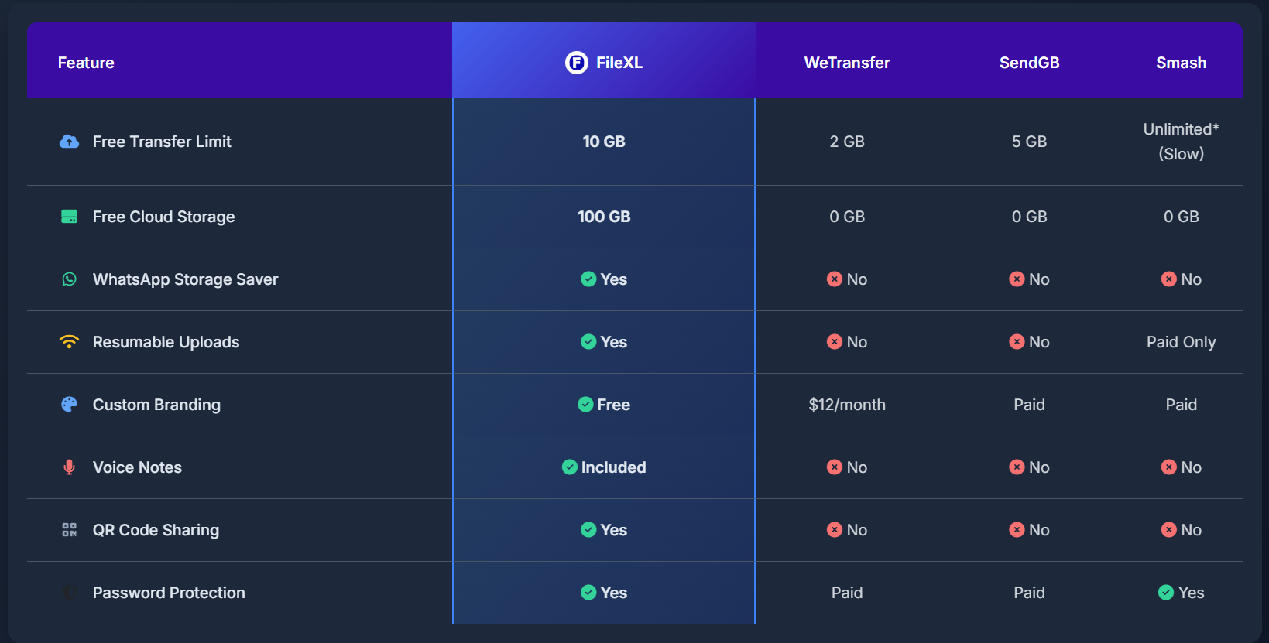
Task: Select the Free Transfer Limit row label
Action: [162, 142]
